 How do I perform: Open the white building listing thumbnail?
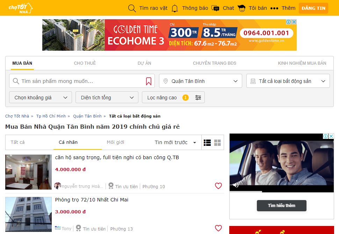(x=29, y=214)
